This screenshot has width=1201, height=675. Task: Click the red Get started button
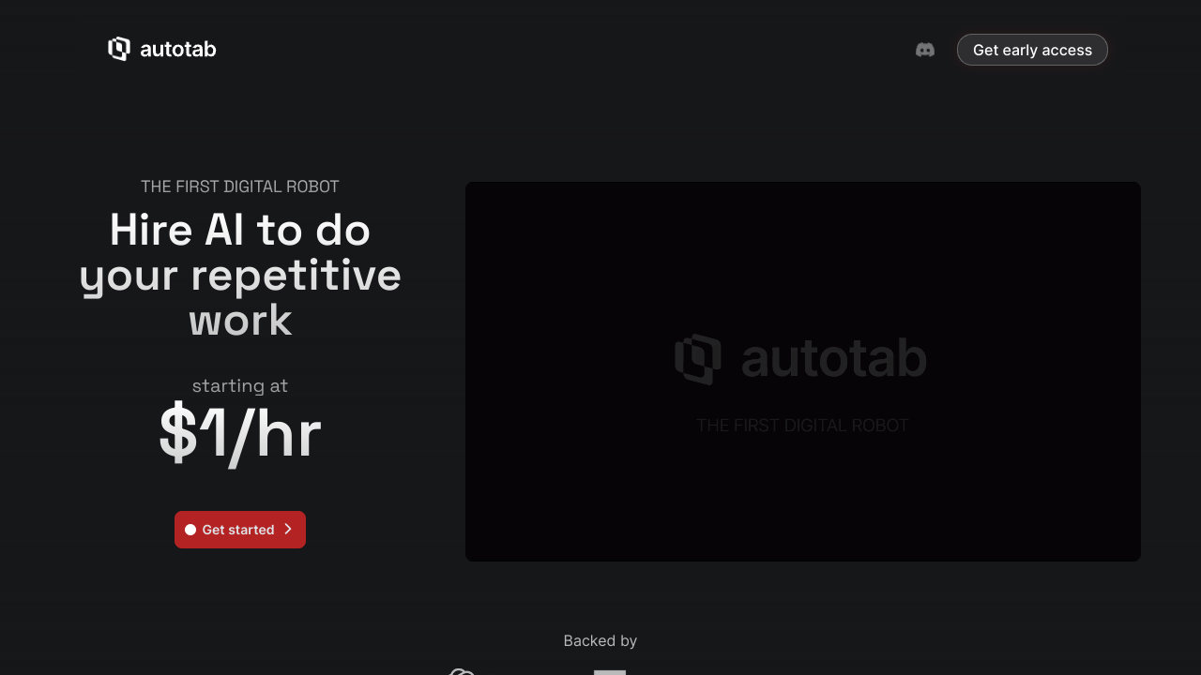click(240, 530)
